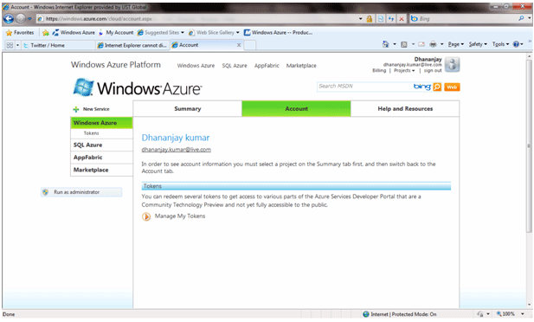Viewport: 534px width, 322px height.
Task: Open the Safety menu
Action: point(478,44)
